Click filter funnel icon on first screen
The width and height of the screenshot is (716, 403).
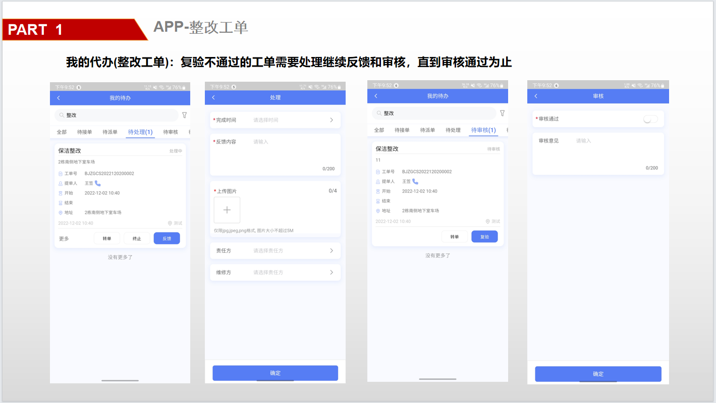pyautogui.click(x=184, y=115)
